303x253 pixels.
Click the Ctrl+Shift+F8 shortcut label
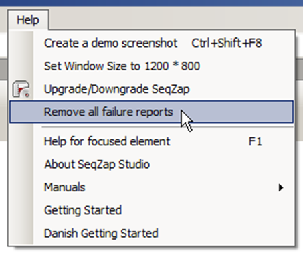227,43
